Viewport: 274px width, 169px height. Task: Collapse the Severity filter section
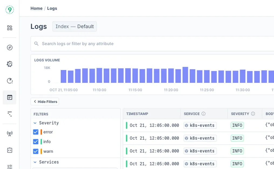(35, 123)
